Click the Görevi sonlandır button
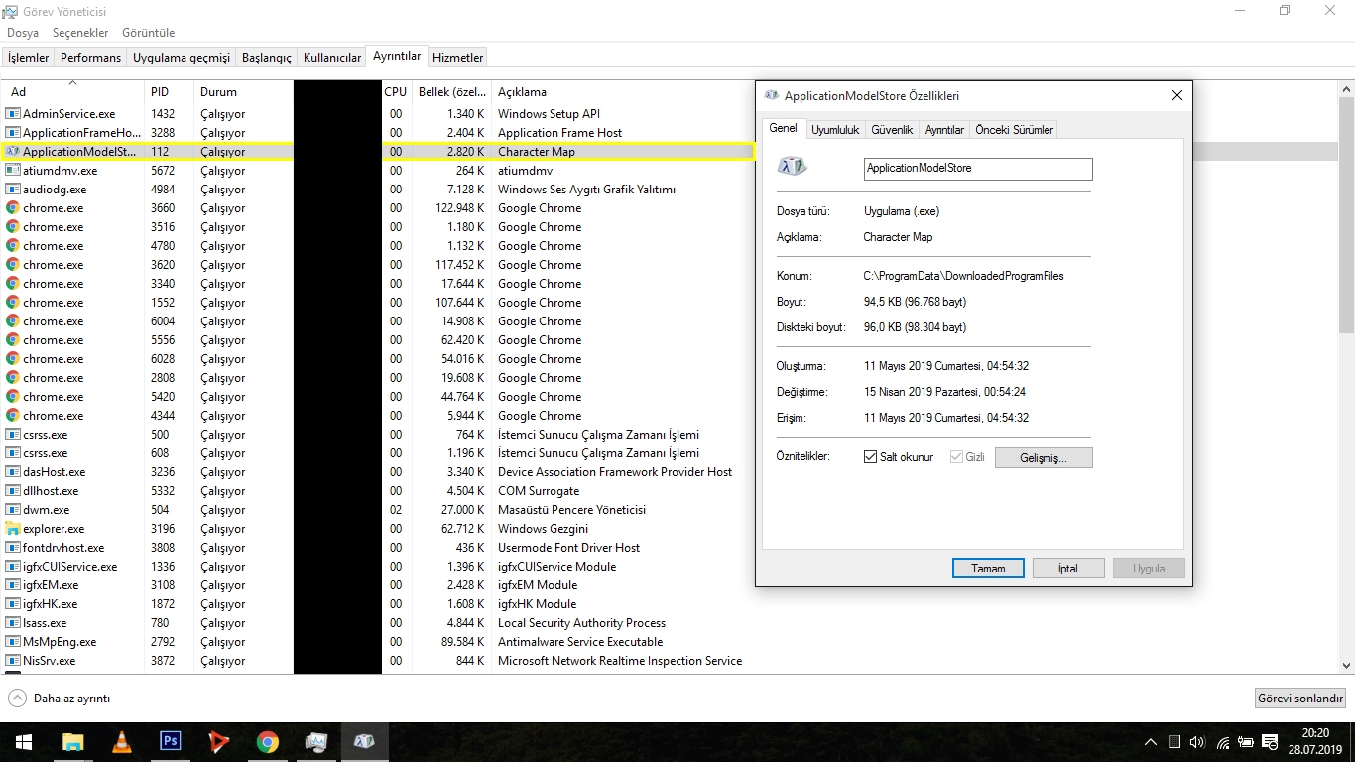 (1300, 698)
